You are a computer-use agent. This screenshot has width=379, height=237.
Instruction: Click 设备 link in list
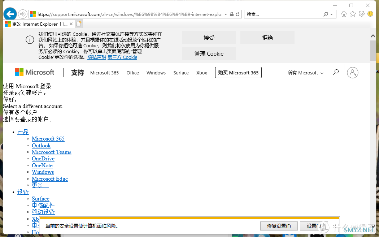(23, 192)
